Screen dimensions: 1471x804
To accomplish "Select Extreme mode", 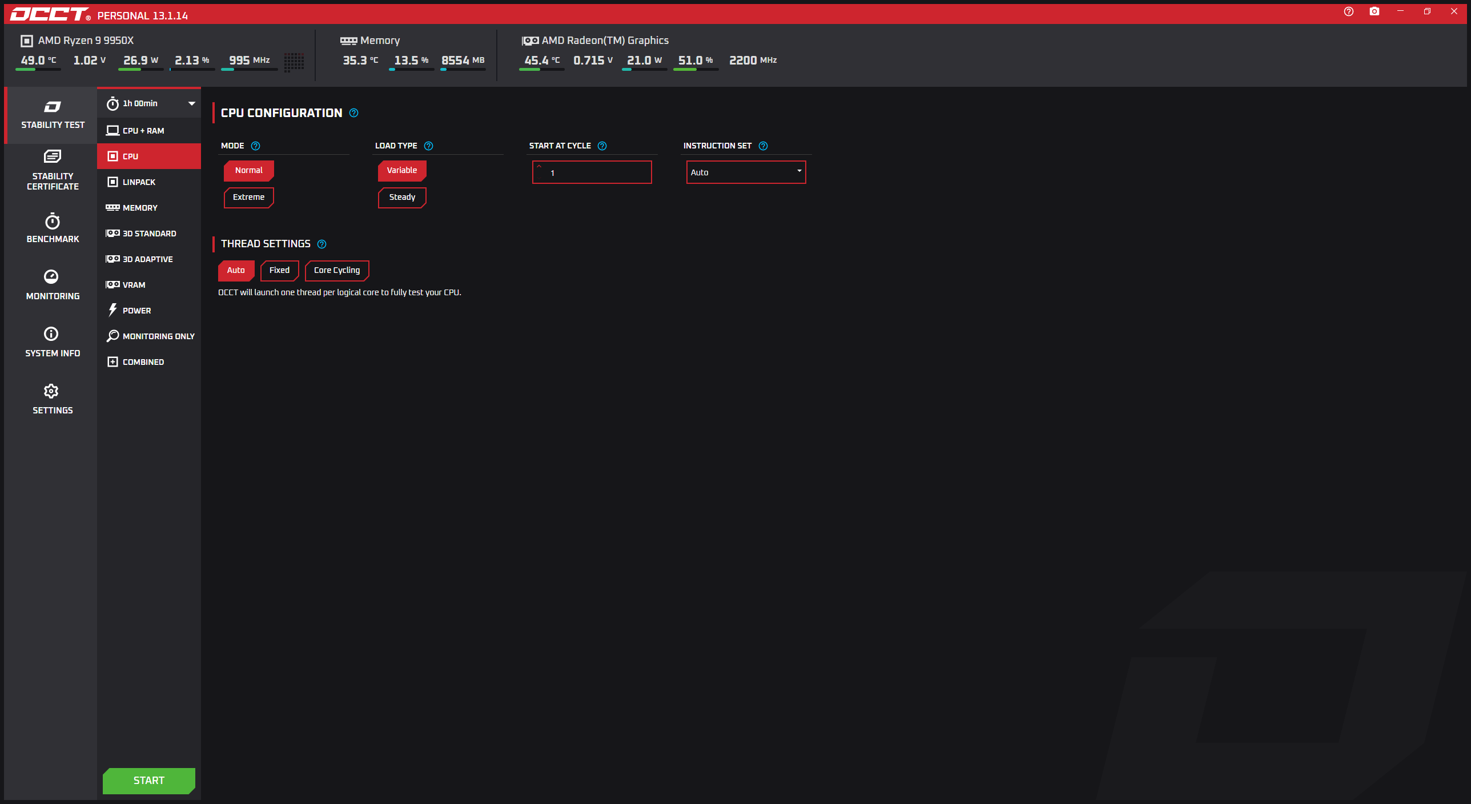I will pyautogui.click(x=248, y=198).
